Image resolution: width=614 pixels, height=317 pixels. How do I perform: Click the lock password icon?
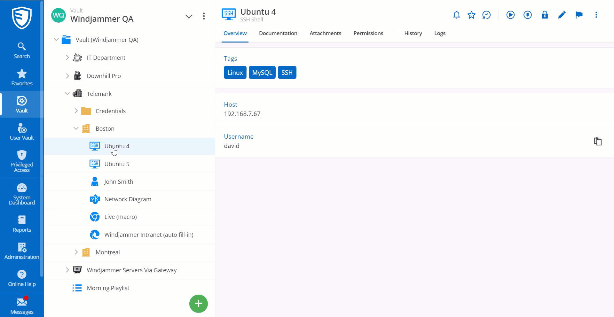click(545, 15)
